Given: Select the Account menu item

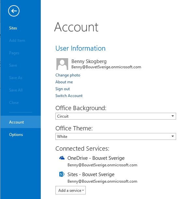Looking at the screenshot, I should pos(21,122).
